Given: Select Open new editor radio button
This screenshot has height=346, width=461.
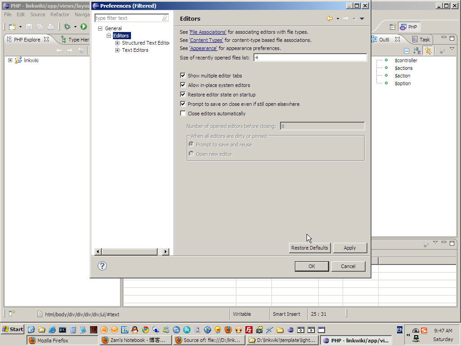Looking at the screenshot, I should [x=191, y=154].
